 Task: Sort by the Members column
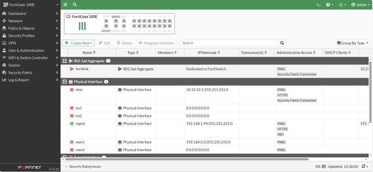click(167, 53)
